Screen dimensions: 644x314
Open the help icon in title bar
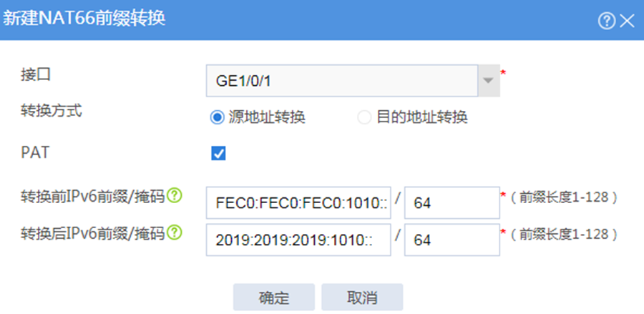pyautogui.click(x=606, y=21)
